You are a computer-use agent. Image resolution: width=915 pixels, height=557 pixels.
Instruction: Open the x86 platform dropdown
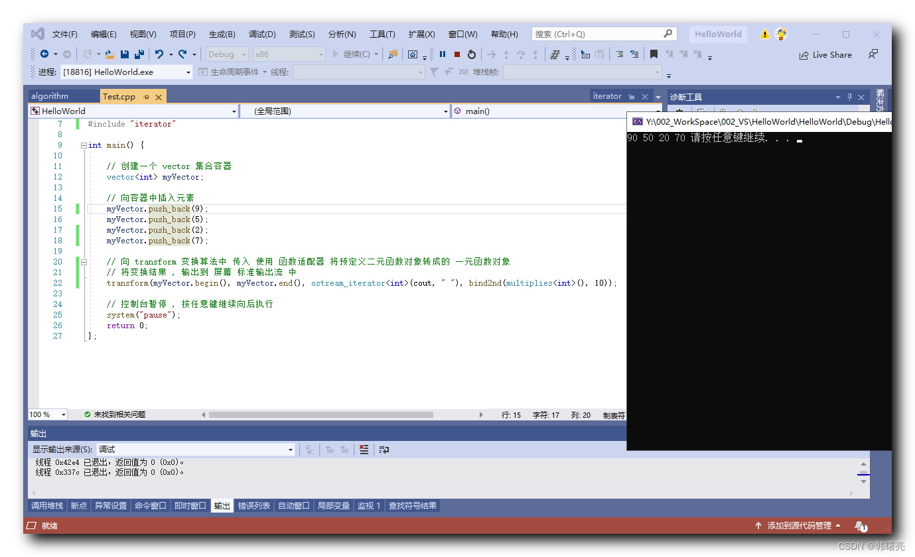288,54
